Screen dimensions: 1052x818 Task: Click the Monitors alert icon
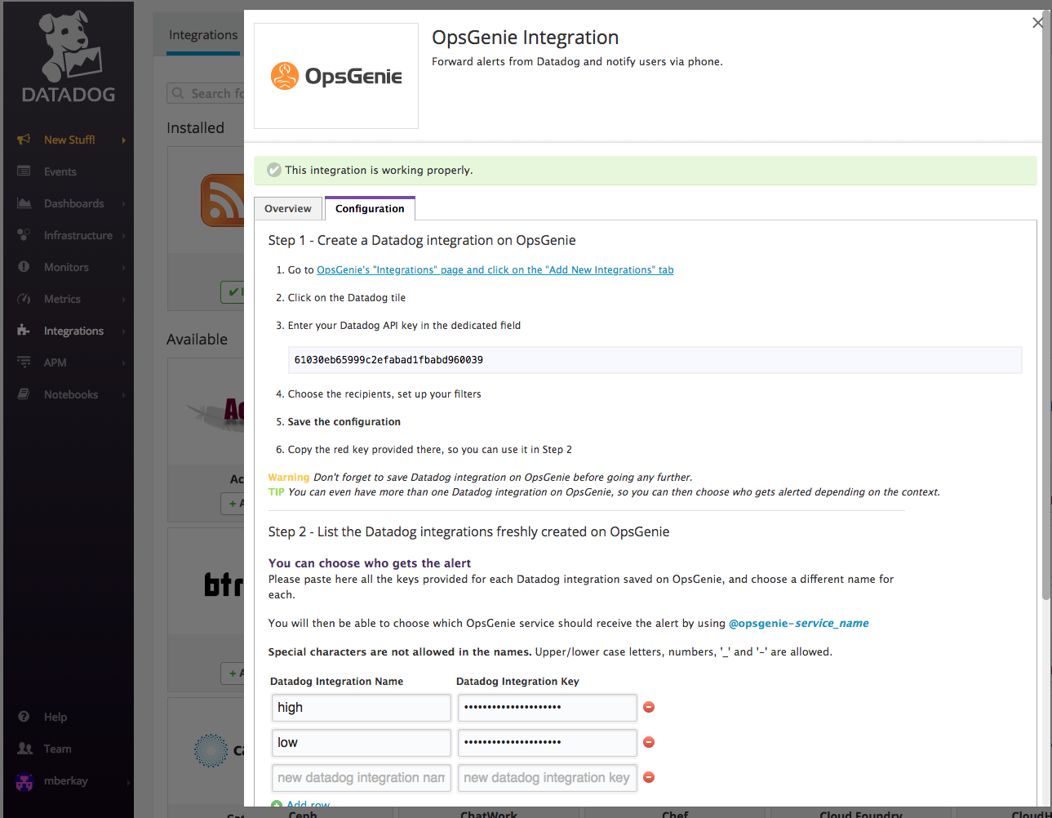tap(24, 267)
